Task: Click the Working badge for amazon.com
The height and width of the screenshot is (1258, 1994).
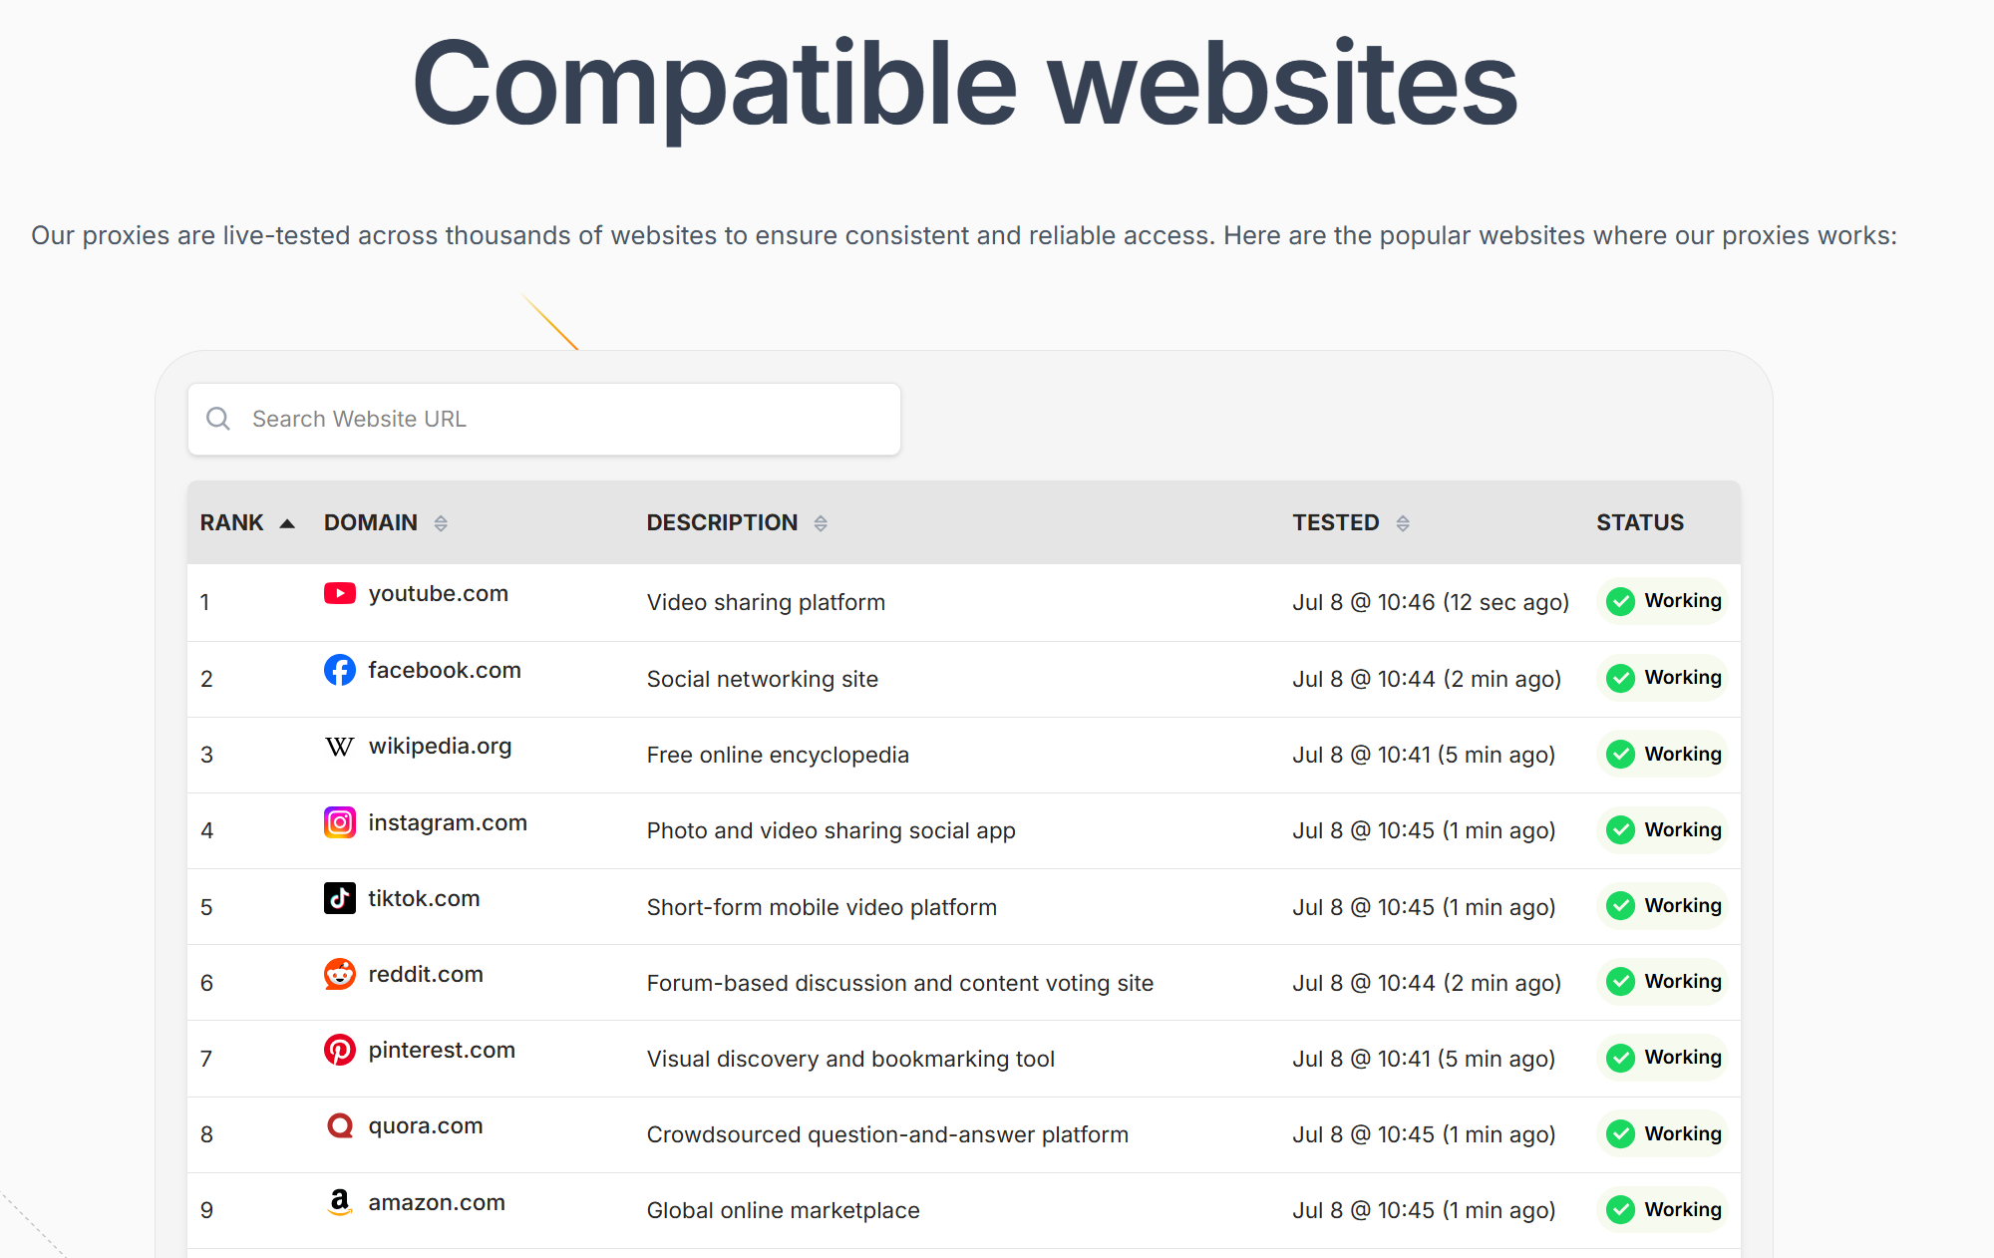Action: point(1663,1209)
